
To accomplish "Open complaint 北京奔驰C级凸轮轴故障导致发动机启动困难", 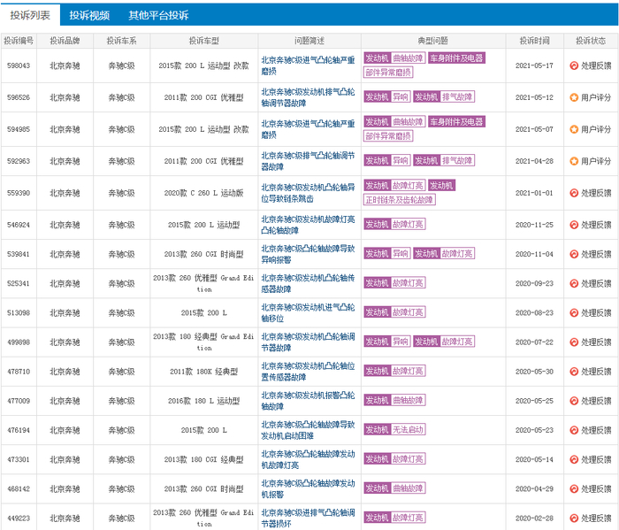I will tap(308, 430).
